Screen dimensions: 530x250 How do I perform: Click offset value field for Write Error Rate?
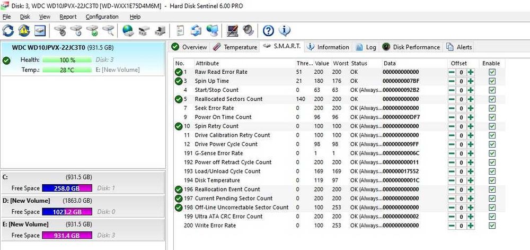(x=461, y=226)
